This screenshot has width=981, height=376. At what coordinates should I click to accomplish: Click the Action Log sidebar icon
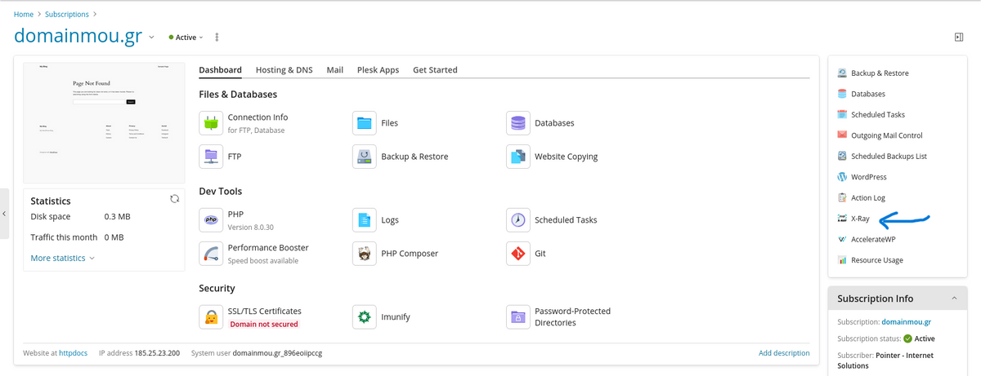(x=842, y=198)
